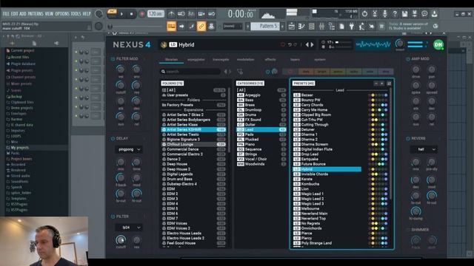Click the filter cutoff knob in FILTER section

point(121,239)
